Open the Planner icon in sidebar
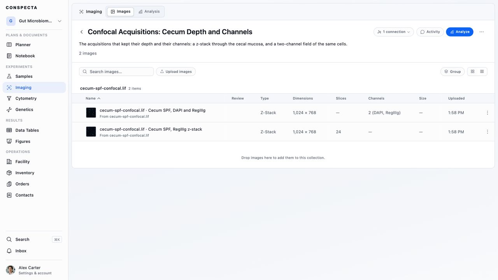The height and width of the screenshot is (280, 498). coord(9,45)
